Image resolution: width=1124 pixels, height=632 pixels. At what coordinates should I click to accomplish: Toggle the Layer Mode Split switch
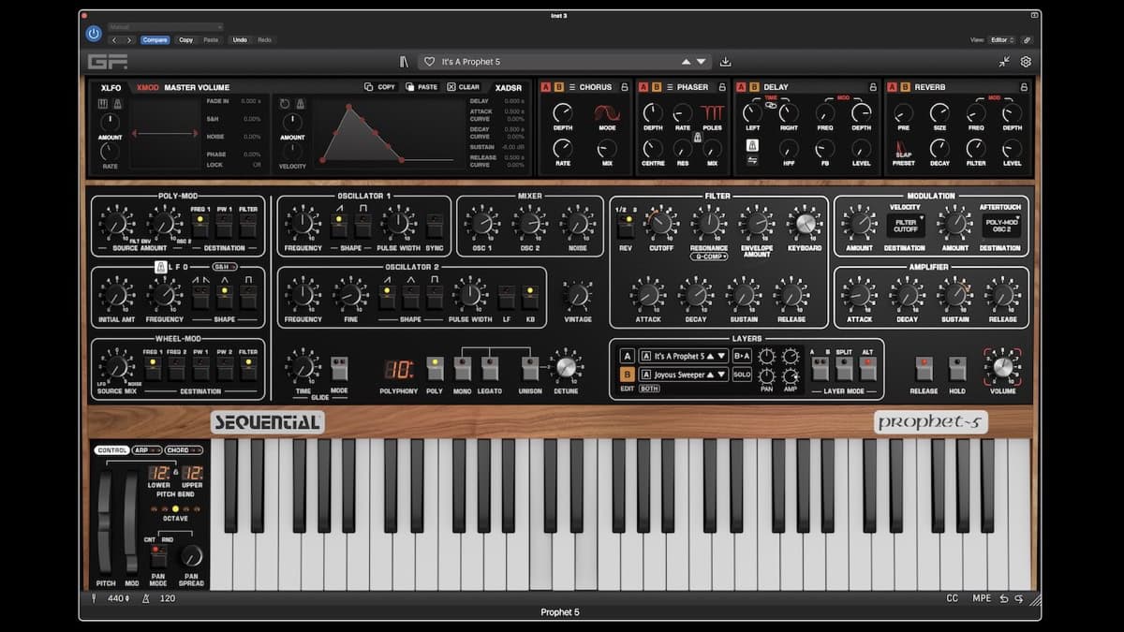[x=843, y=368]
